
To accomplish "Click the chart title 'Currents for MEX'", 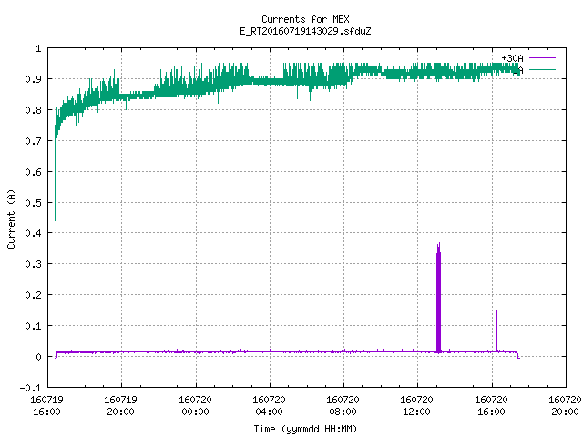I will click(305, 19).
